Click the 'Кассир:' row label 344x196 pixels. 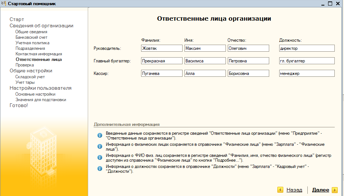point(101,73)
